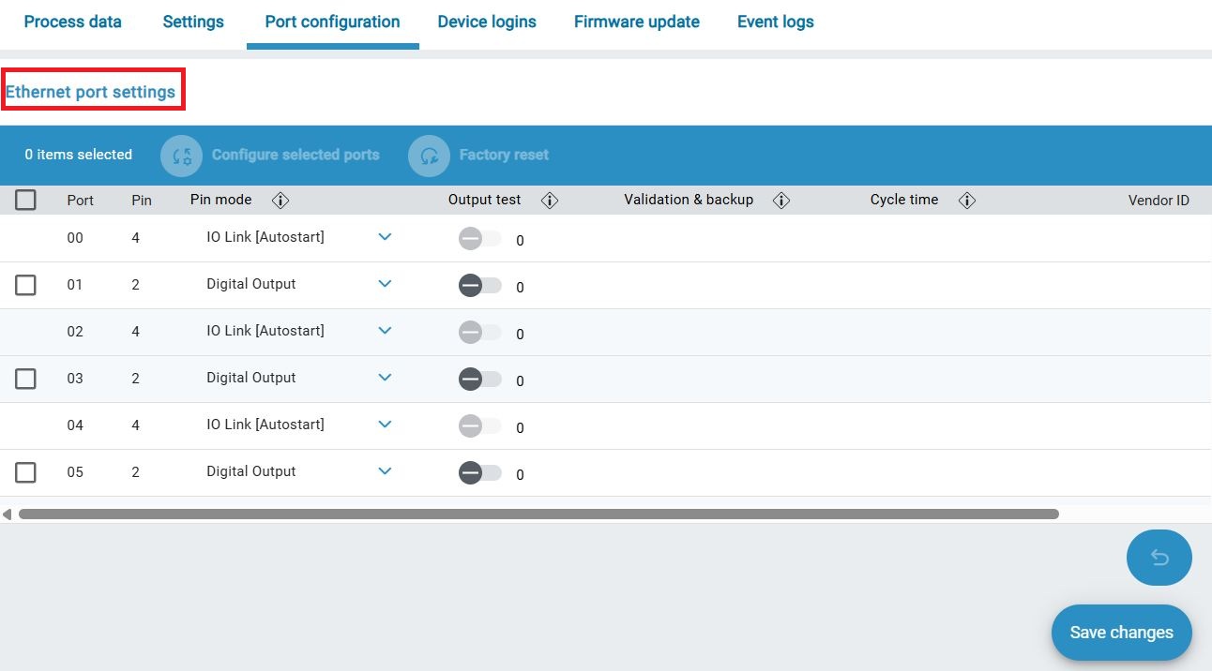Toggle output test switch for port 02
This screenshot has height=671, width=1212.
coord(479,333)
